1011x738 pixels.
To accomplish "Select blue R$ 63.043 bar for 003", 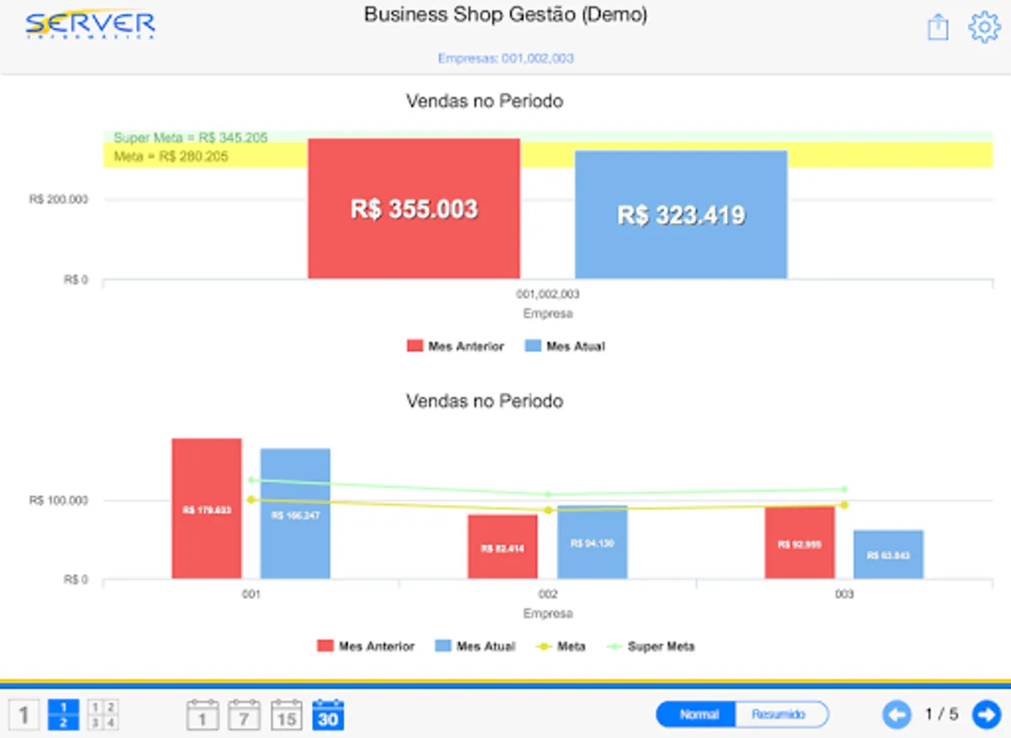I will coord(889,554).
